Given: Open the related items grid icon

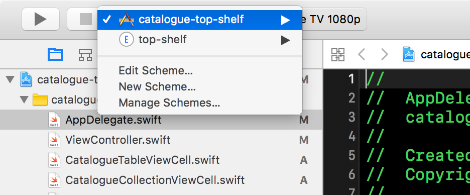Looking at the screenshot, I should [338, 55].
